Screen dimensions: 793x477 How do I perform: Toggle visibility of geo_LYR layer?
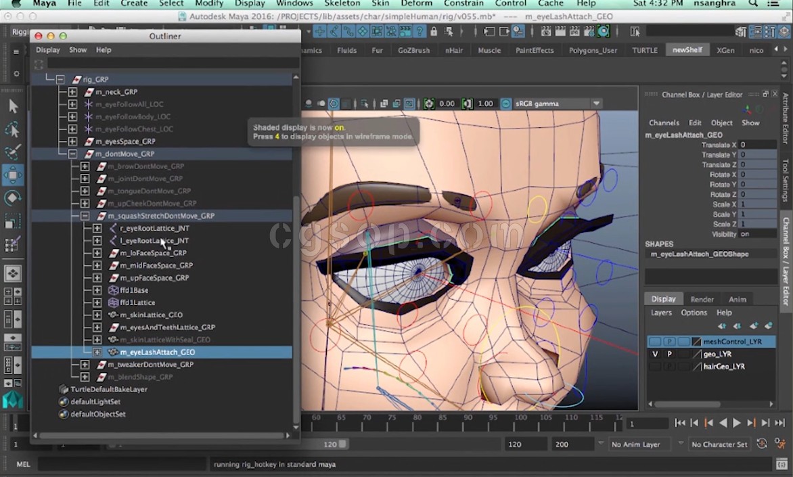[654, 354]
